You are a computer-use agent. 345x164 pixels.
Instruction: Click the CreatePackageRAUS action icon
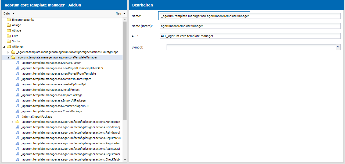pos(17,106)
